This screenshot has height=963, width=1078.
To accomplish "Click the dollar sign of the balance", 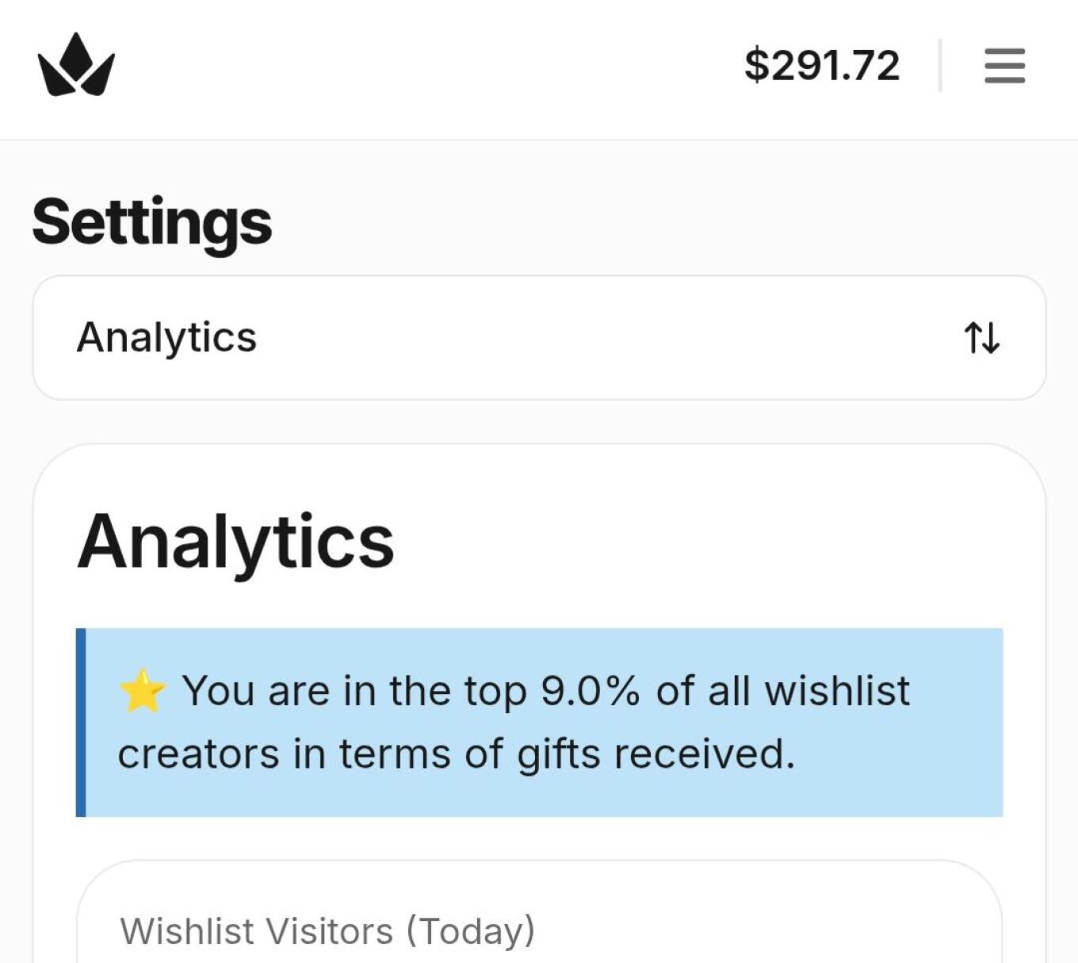I will 757,65.
